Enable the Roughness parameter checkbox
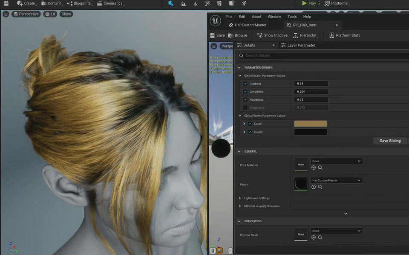Viewport: 409px width, 255px height. (245, 108)
